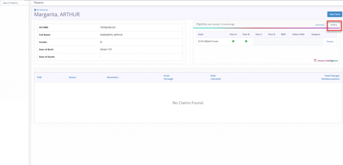Viewport: 343px width, 165px height.
Task: Sort by From Through column header
Action: 168,77
